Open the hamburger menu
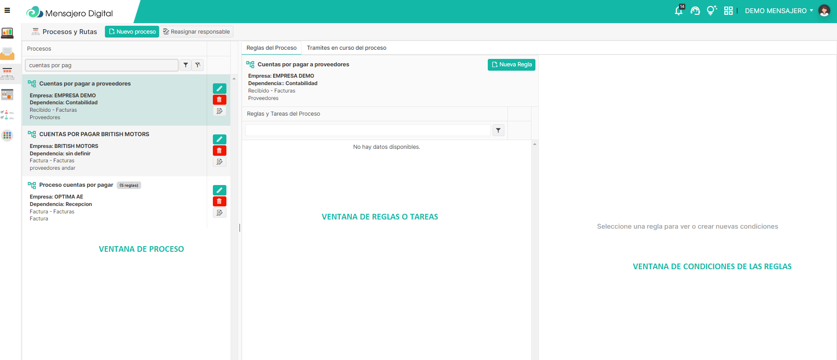This screenshot has width=837, height=360. point(7,10)
